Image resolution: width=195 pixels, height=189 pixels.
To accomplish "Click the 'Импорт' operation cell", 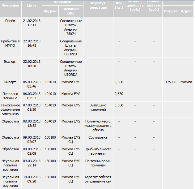I will coord(11,82).
